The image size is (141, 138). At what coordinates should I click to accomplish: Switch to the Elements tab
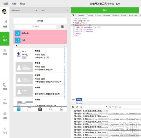pyautogui.click(x=81, y=15)
